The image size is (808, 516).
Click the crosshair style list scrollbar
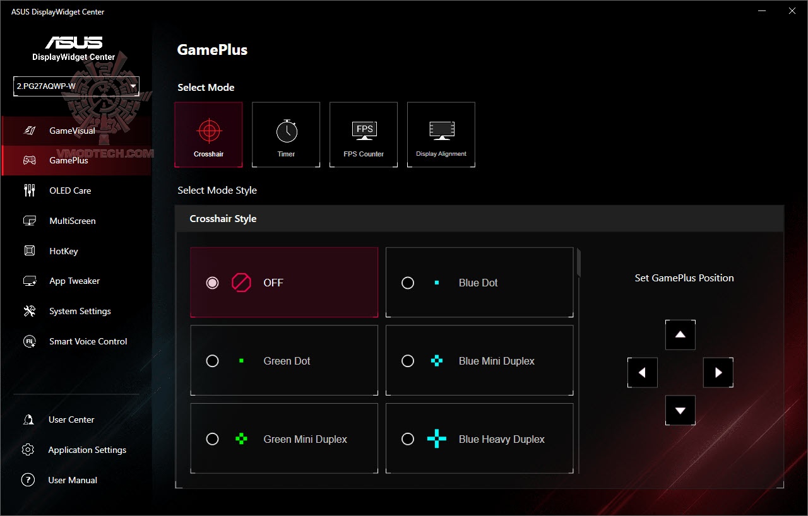[x=579, y=263]
